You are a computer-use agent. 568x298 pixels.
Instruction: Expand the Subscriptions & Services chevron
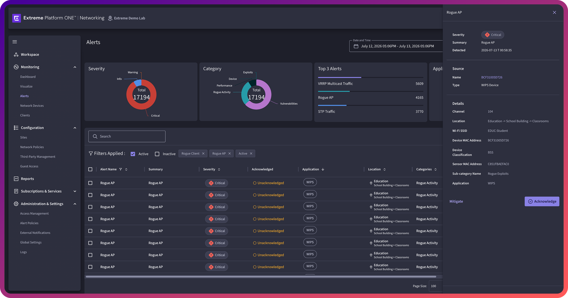75,191
